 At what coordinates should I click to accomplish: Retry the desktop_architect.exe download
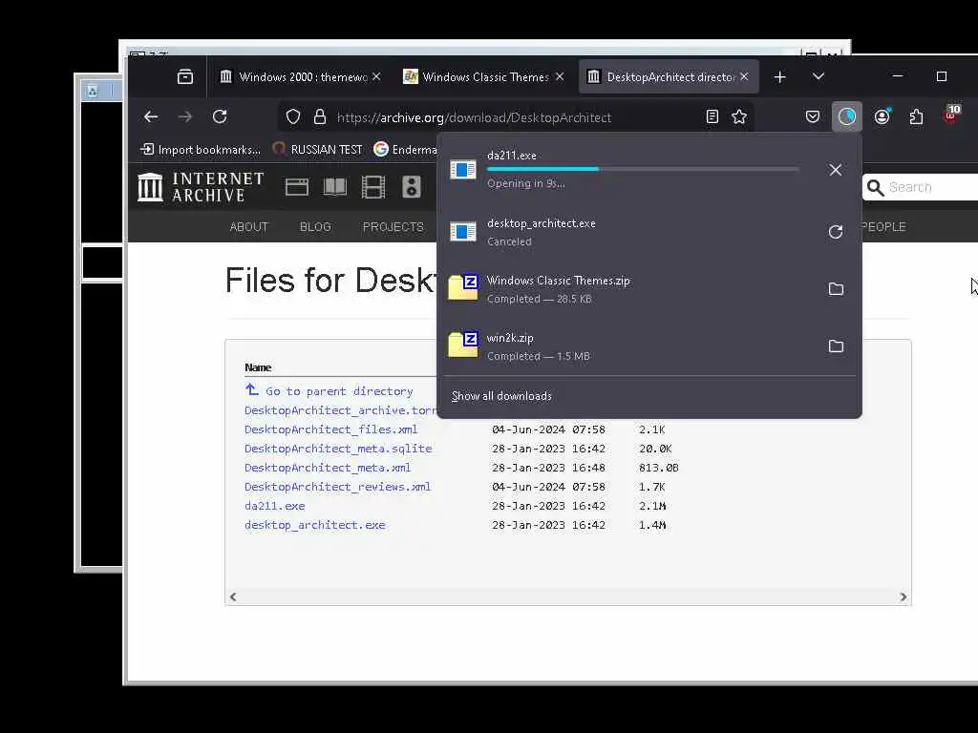pyautogui.click(x=835, y=232)
